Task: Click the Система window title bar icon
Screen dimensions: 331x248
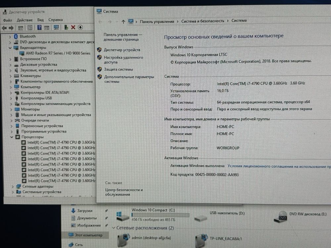Action: tap(99, 11)
